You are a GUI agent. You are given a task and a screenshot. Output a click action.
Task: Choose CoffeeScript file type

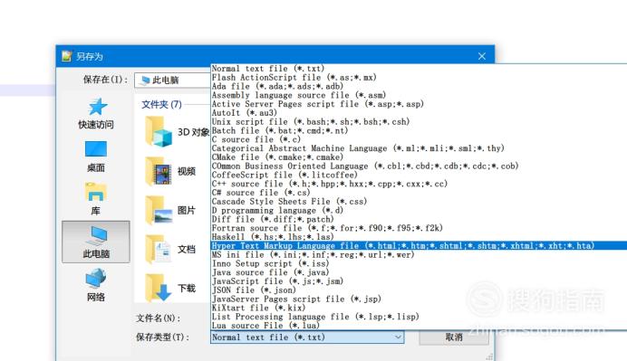click(x=419, y=175)
